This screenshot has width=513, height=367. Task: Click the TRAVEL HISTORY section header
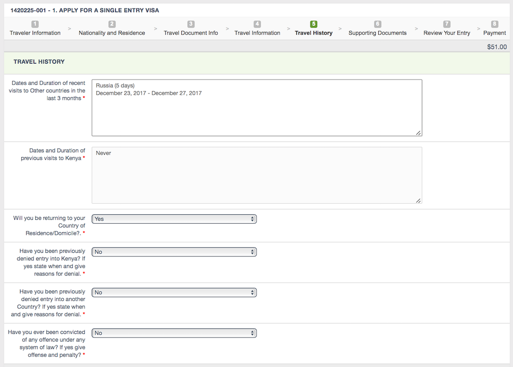coord(39,62)
